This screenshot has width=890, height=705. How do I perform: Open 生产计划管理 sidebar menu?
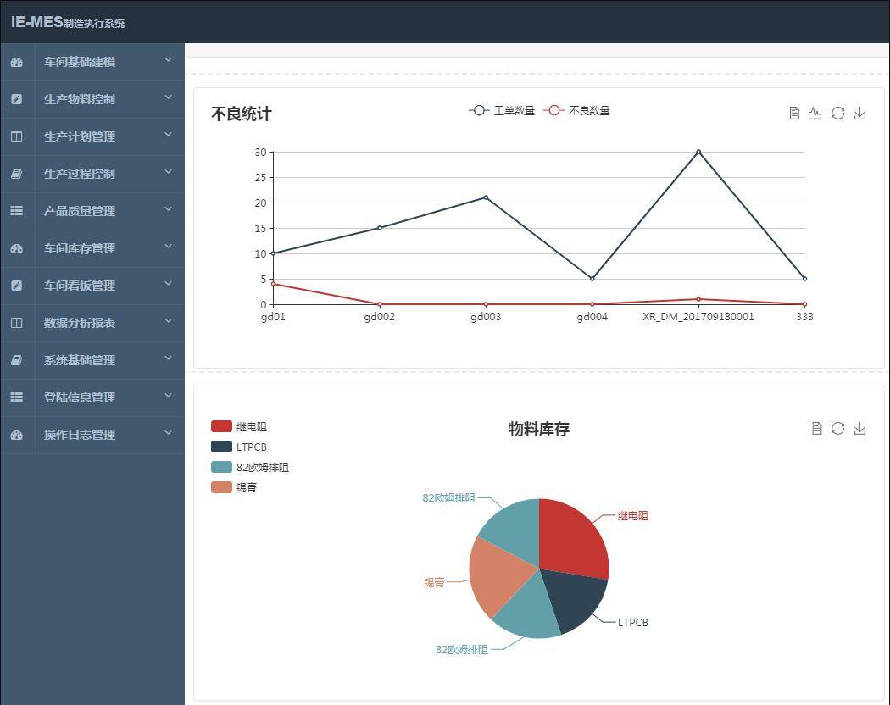point(80,136)
